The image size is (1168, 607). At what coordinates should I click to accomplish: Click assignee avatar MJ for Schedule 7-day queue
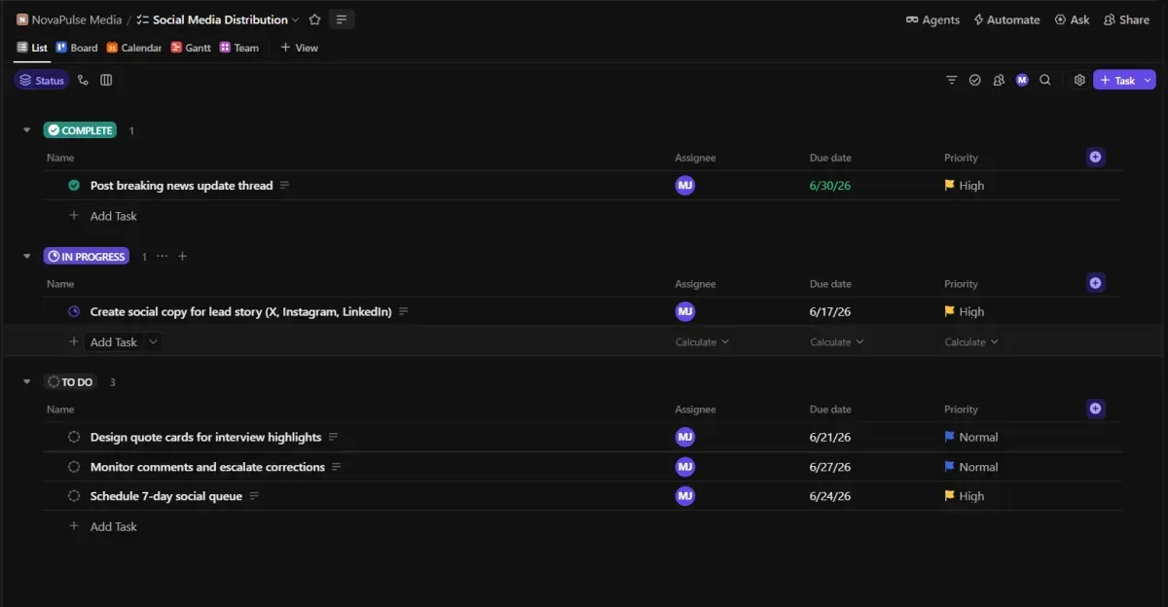pos(685,496)
